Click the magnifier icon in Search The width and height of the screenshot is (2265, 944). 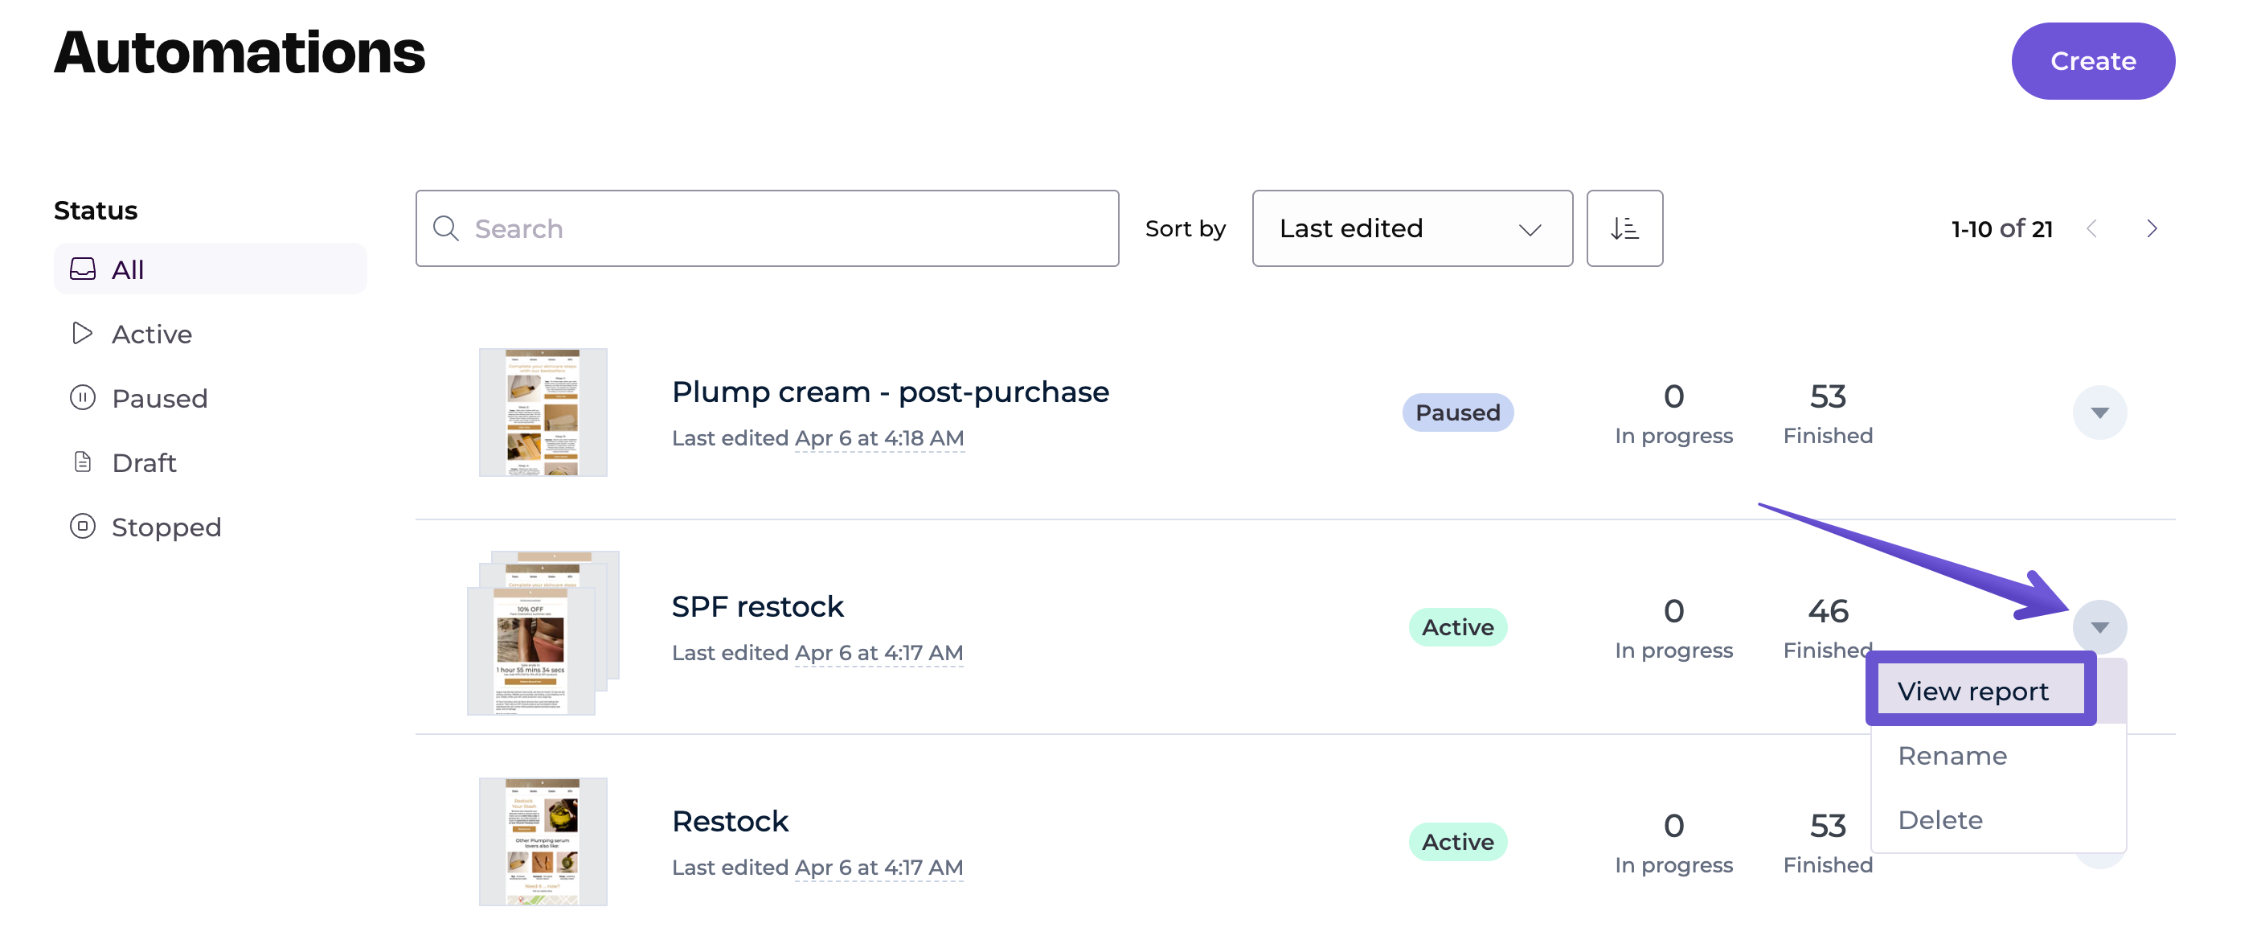pos(446,228)
